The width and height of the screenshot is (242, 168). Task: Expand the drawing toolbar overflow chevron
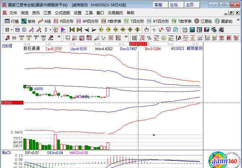click(x=59, y=37)
